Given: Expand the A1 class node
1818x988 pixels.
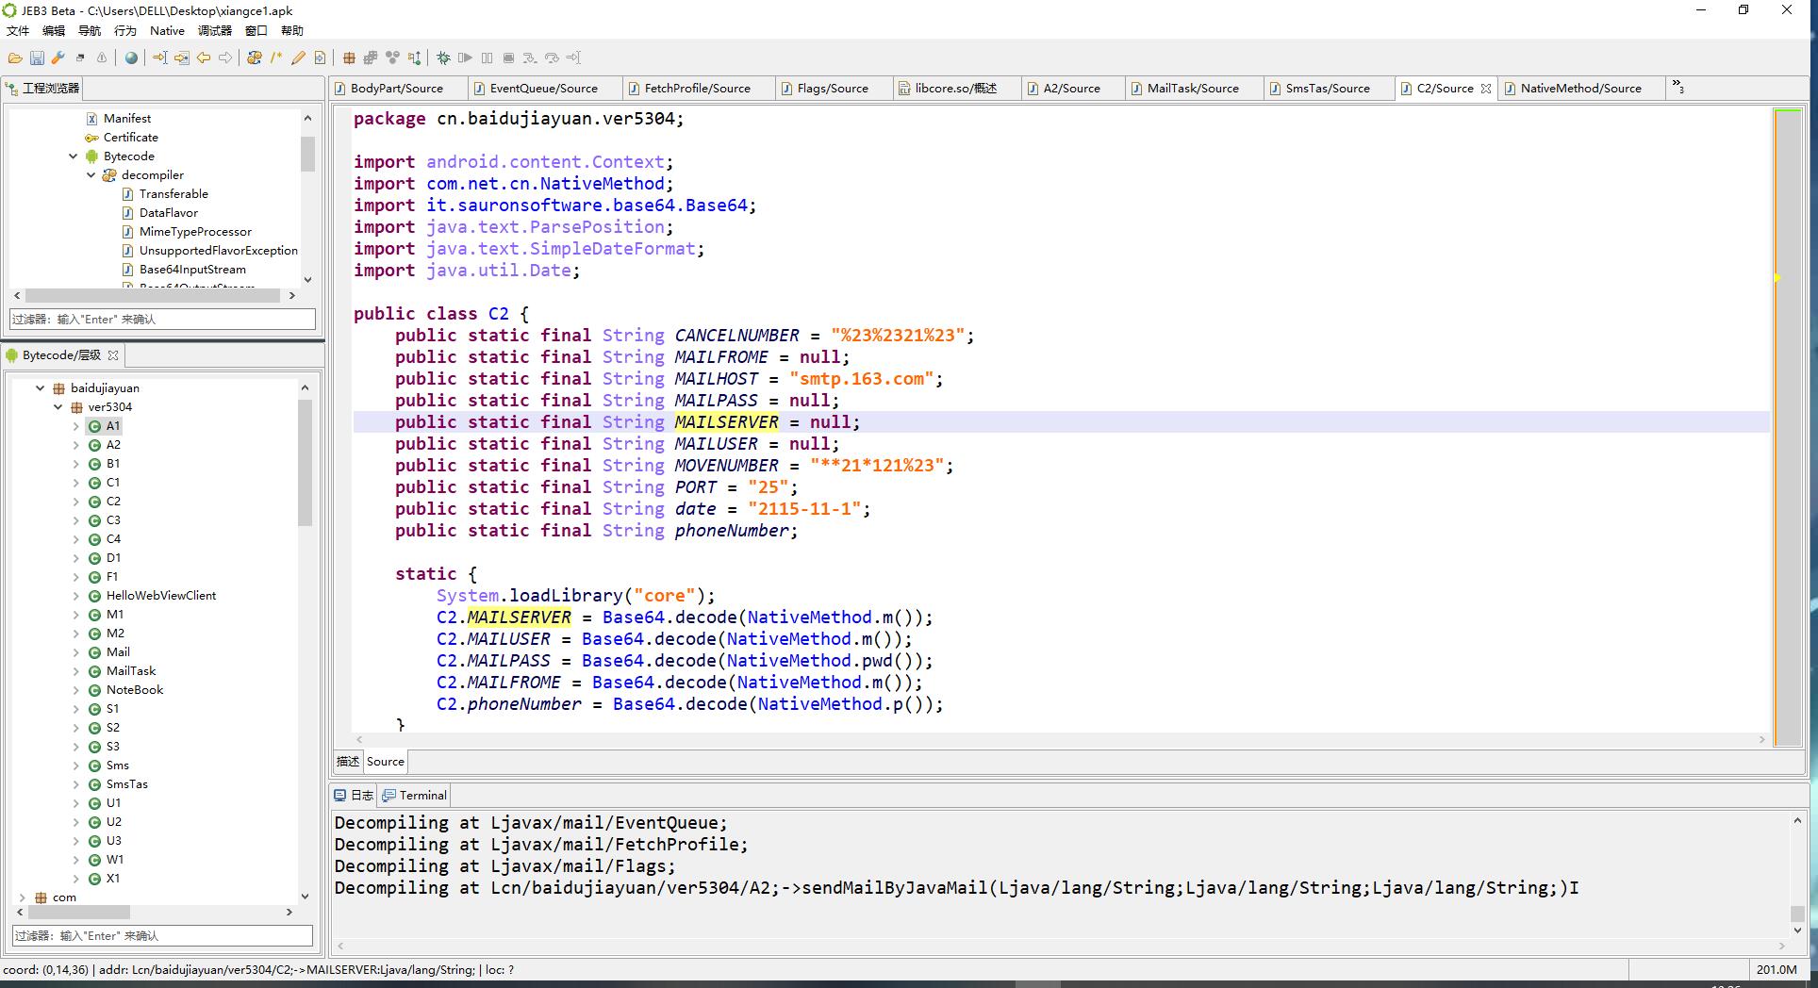Looking at the screenshot, I should [x=76, y=426].
